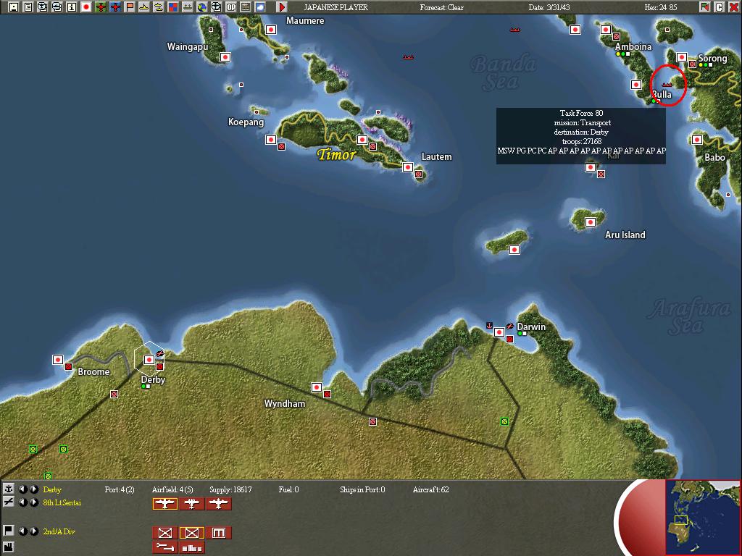Click the red ship task force near Bulla
Viewport: 742px width, 556px height.
click(667, 85)
